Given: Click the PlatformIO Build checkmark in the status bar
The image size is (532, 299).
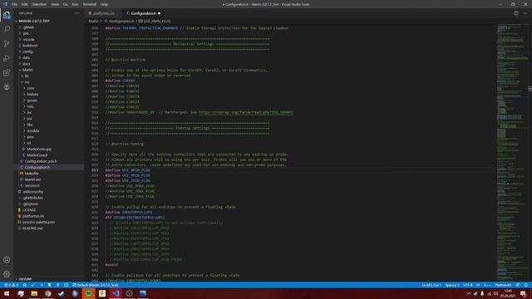Looking at the screenshot, I should (x=33, y=285).
